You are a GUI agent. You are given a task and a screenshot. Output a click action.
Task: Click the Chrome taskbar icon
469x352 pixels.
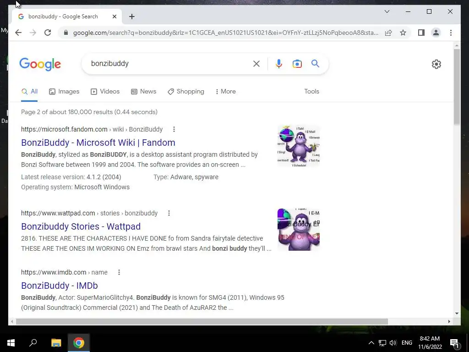[x=79, y=343]
